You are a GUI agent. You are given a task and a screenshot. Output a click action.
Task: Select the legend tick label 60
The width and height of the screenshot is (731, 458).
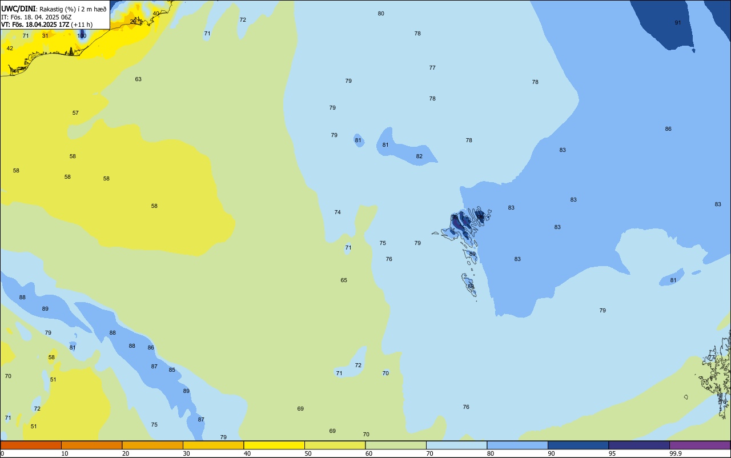point(369,453)
